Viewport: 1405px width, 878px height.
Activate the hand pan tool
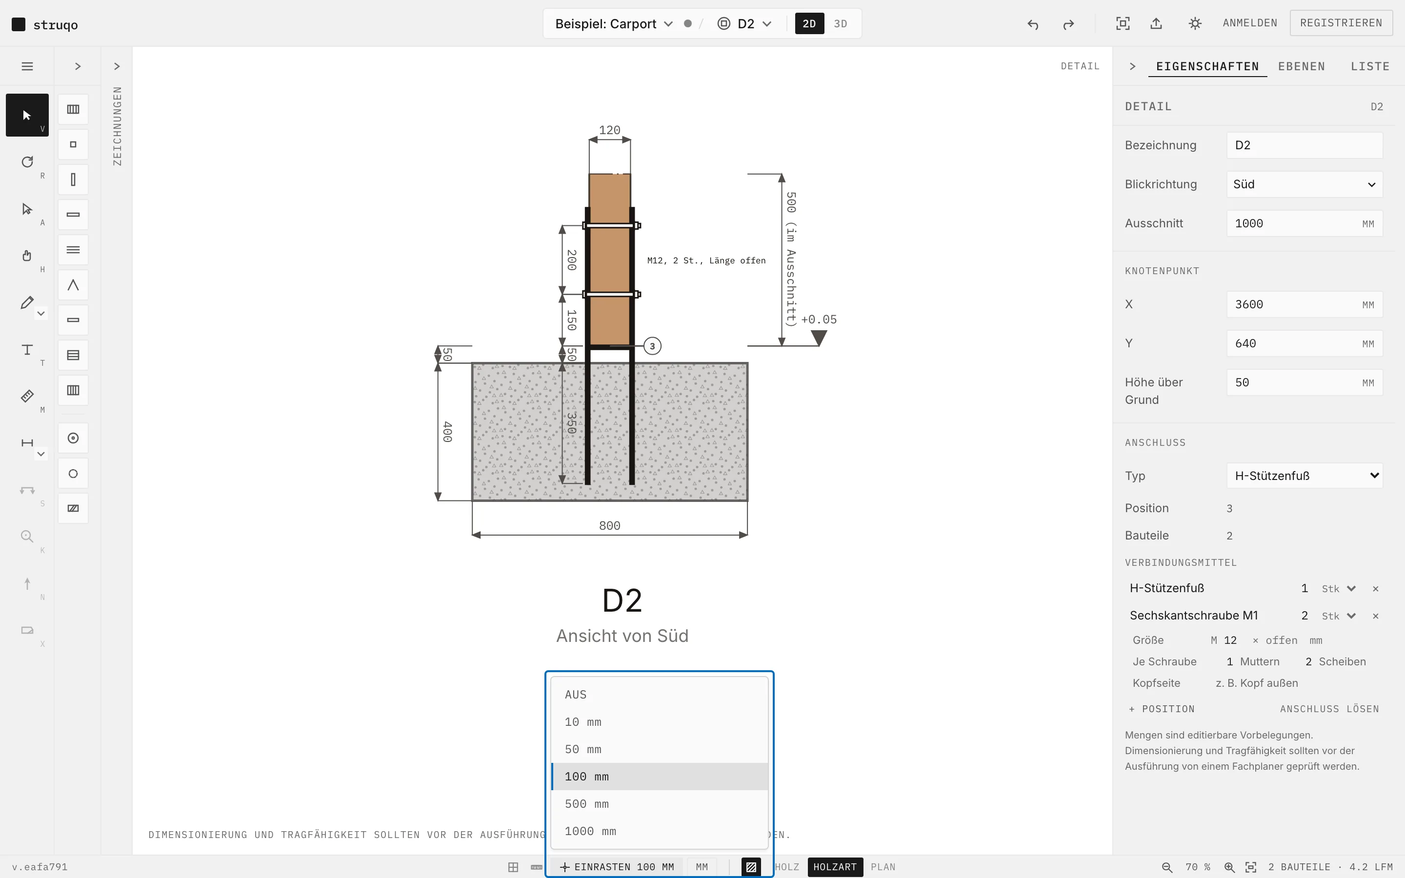(x=27, y=256)
